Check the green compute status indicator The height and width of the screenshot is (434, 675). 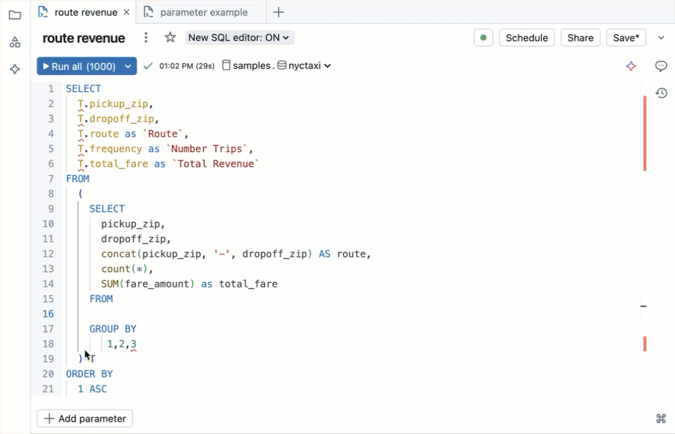coord(483,38)
